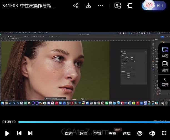
Task: Skip to the next video
Action: tap(30, 133)
